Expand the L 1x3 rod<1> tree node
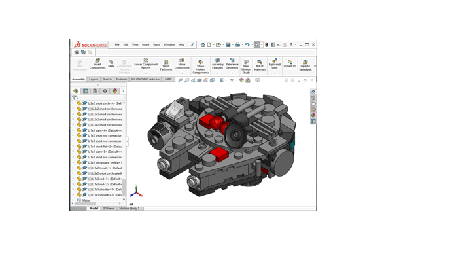The height and width of the screenshot is (265, 471). tap(73, 179)
